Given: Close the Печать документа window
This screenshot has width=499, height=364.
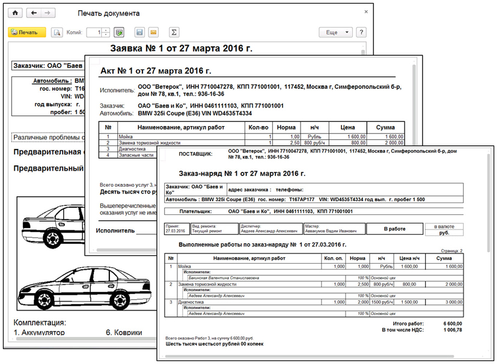Looking at the screenshot, I should [366, 12].
